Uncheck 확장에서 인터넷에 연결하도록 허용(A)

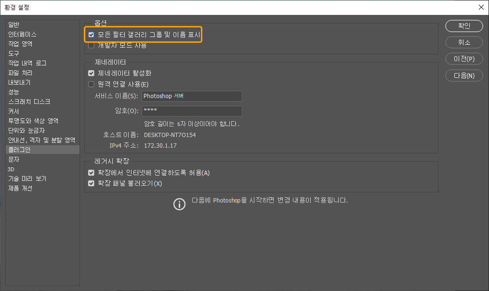tap(91, 173)
